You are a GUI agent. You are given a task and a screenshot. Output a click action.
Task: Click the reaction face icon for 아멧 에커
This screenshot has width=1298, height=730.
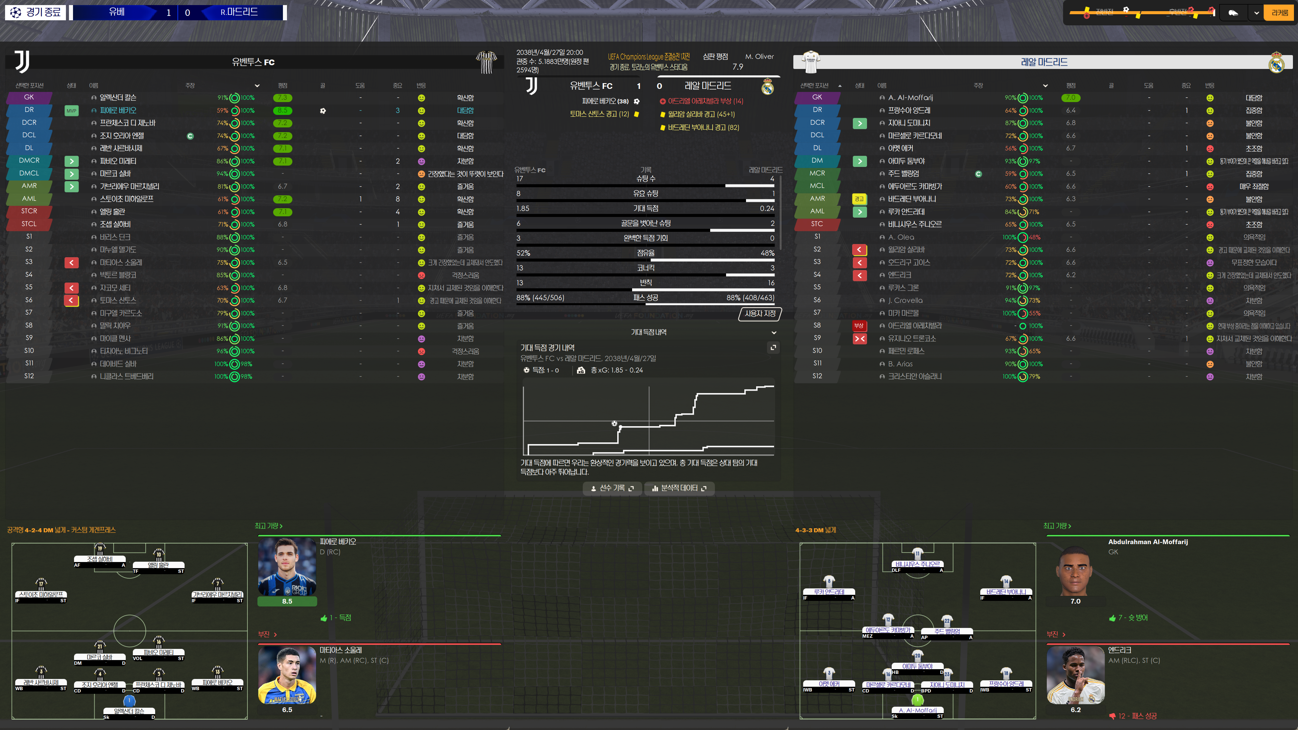coord(1210,149)
